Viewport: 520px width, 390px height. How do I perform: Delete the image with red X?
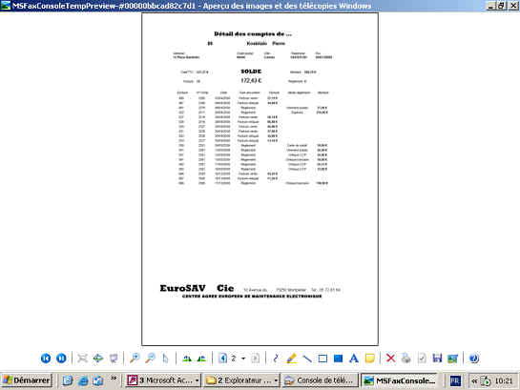click(390, 359)
